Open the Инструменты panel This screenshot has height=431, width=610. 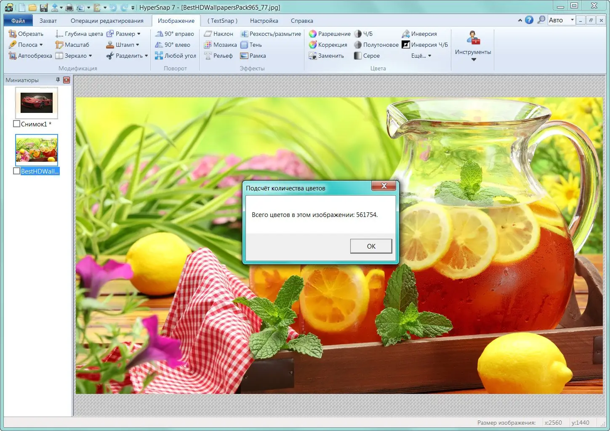point(472,46)
